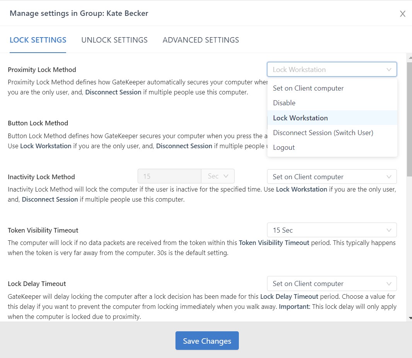Click the Save Changes button
Viewport: 412px width, 358px height.
pyautogui.click(x=207, y=341)
